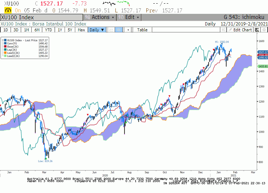Click the 800 y-axis label
The width and height of the screenshot is (268, 193).
point(261,162)
